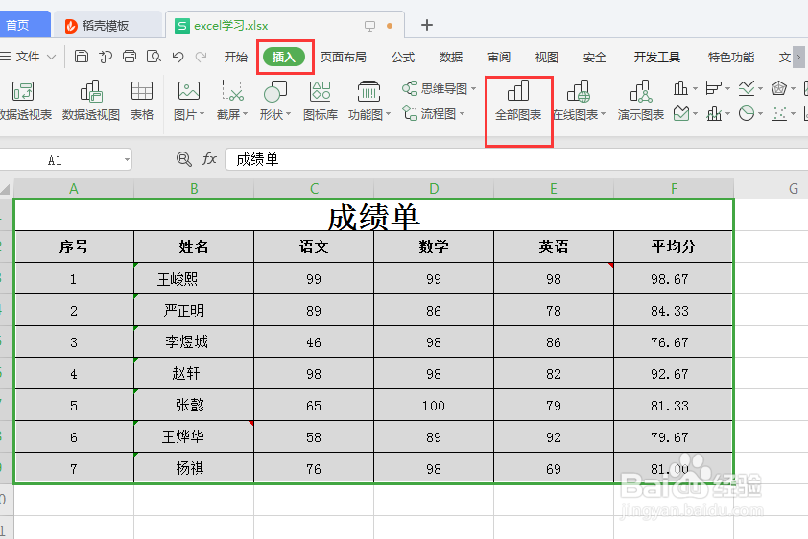Open the 数据 ribbon tab

tap(451, 57)
